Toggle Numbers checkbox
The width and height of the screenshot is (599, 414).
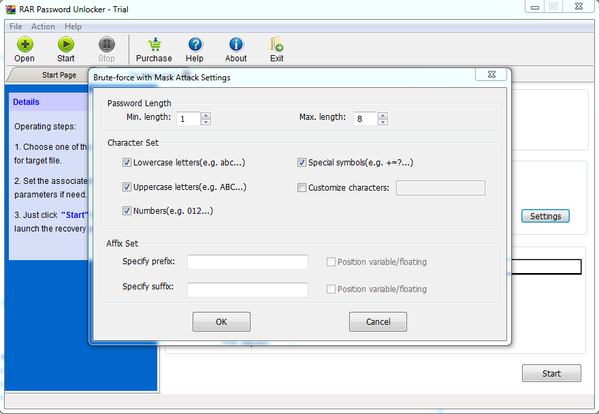pos(127,210)
